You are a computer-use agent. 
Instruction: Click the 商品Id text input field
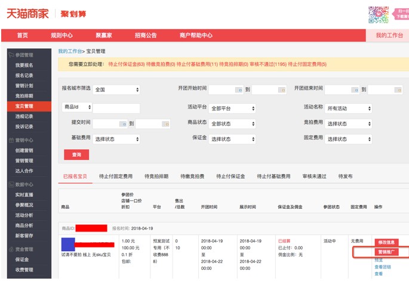[116, 109]
